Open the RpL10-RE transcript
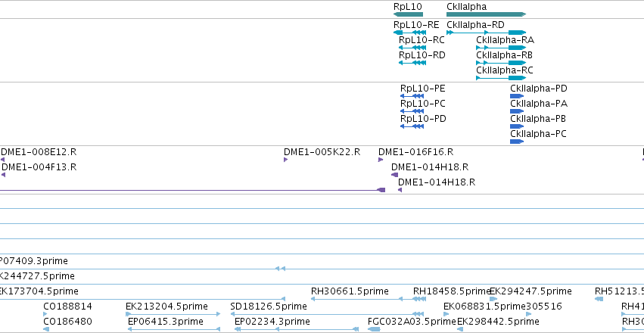Screen dimensions: 644x333 [x=409, y=33]
